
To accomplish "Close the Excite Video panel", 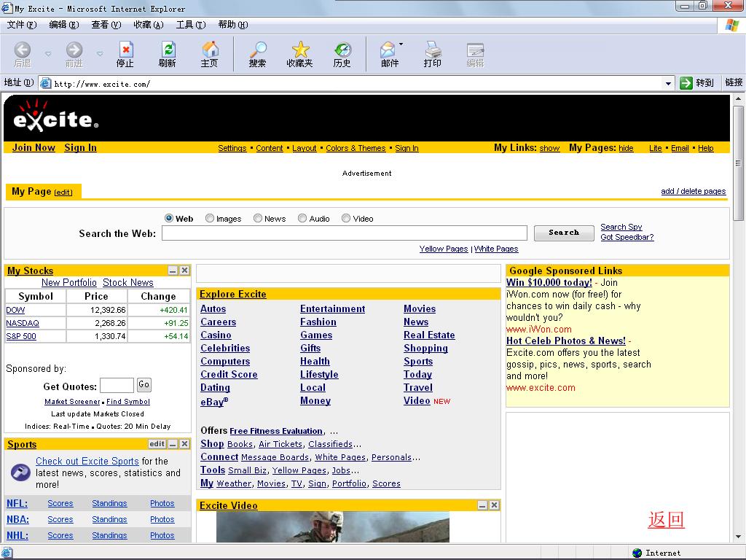I will click(495, 505).
